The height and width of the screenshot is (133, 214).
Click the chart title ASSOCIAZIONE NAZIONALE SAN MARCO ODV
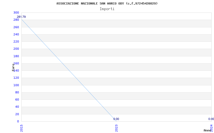[107, 3]
